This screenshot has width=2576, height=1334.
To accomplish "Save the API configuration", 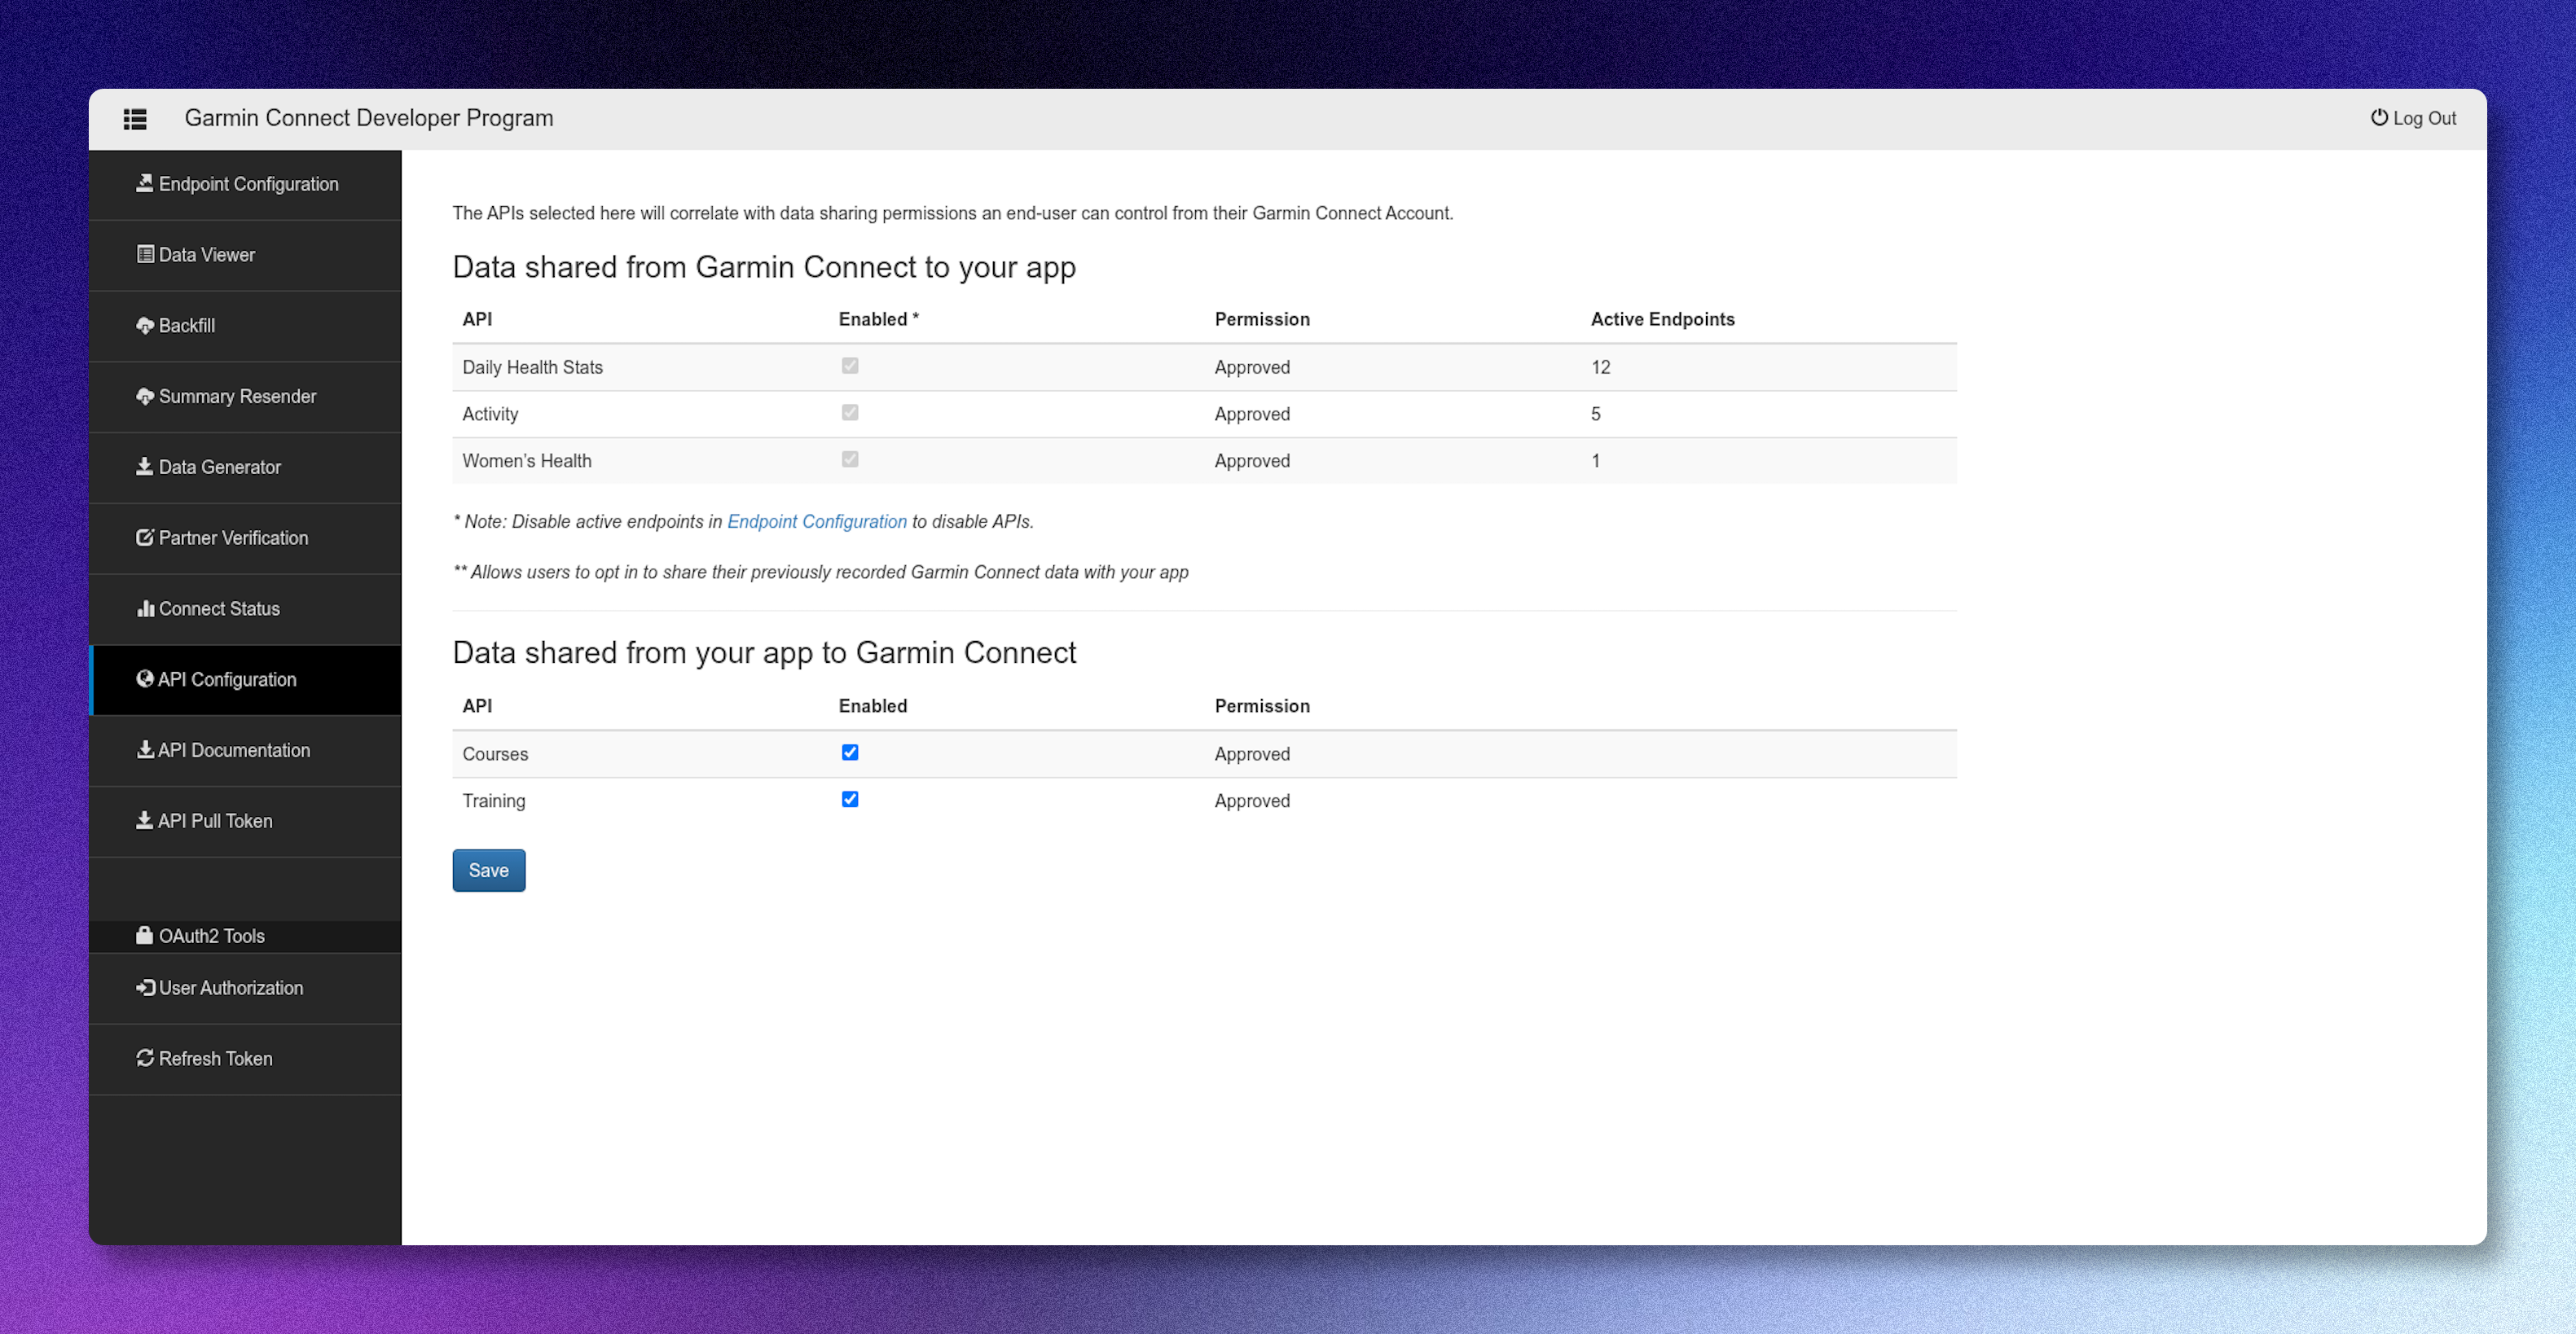I will pos(489,870).
